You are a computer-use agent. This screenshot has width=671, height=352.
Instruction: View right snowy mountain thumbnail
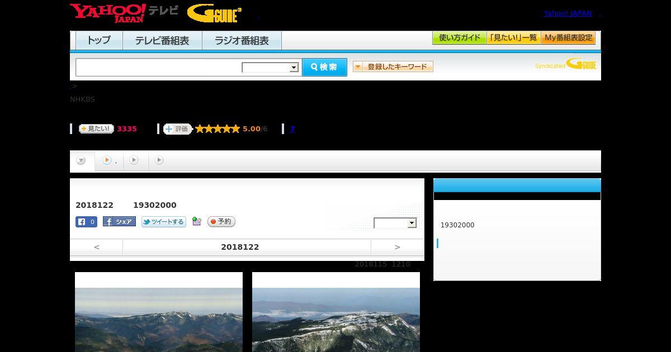(x=336, y=312)
